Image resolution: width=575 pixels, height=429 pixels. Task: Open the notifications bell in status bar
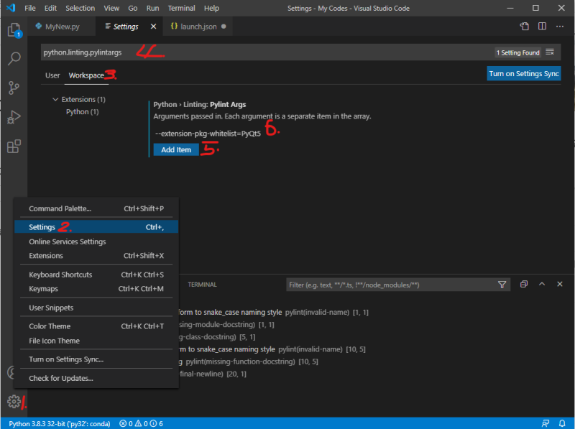tap(562, 423)
